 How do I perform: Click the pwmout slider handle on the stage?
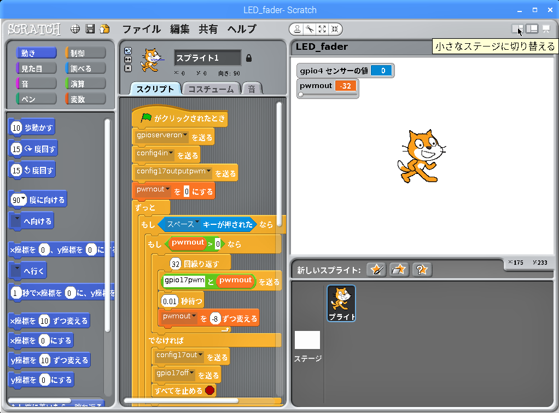tap(301, 95)
